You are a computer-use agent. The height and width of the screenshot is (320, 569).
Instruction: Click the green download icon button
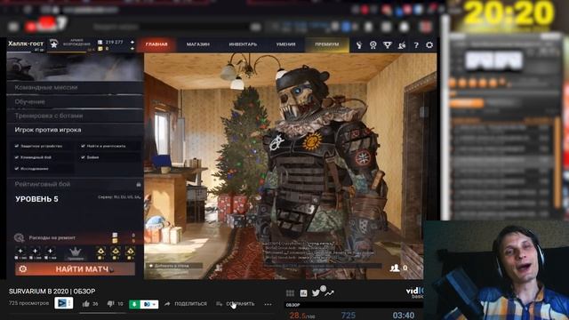pyautogui.click(x=134, y=304)
